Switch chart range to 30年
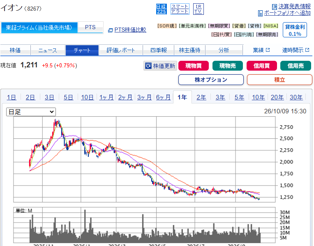 (x=296, y=97)
